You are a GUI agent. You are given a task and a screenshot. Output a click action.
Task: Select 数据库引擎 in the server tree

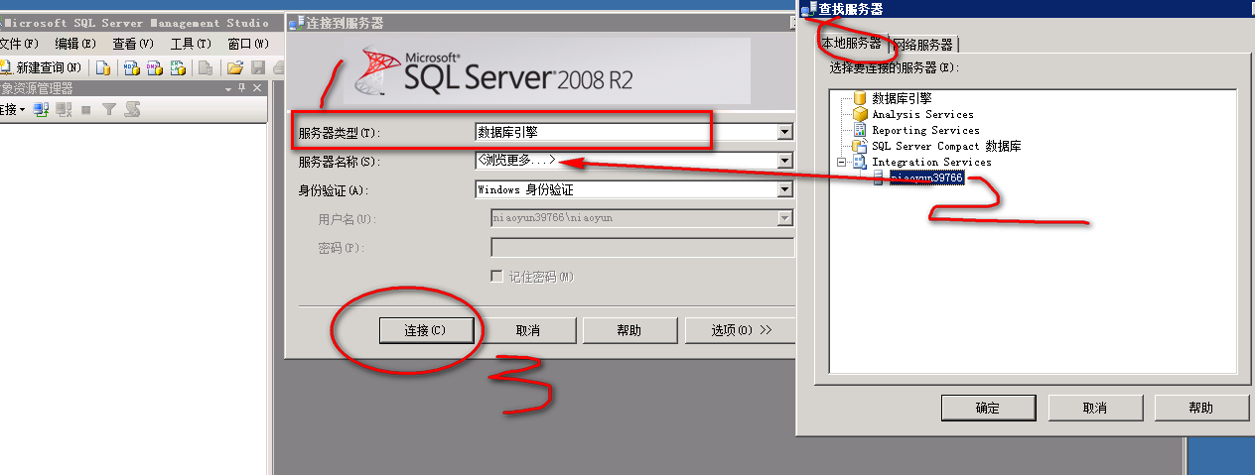[902, 98]
